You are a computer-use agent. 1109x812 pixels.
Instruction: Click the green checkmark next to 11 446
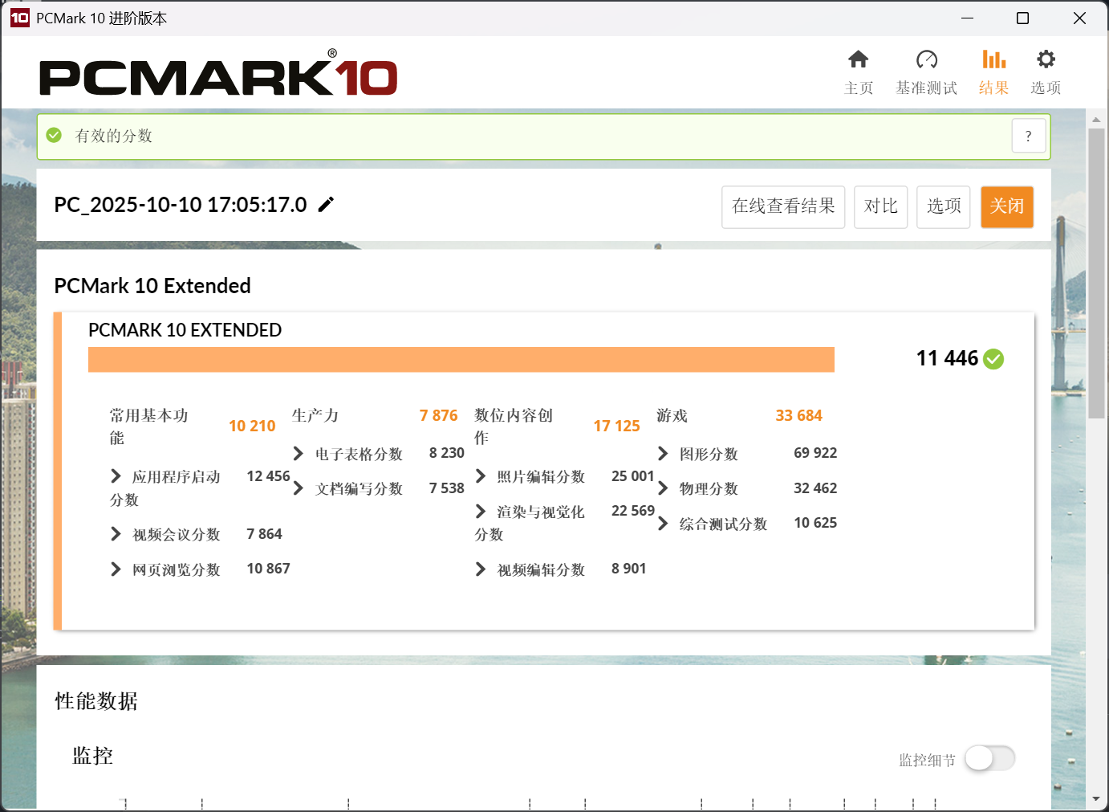993,359
